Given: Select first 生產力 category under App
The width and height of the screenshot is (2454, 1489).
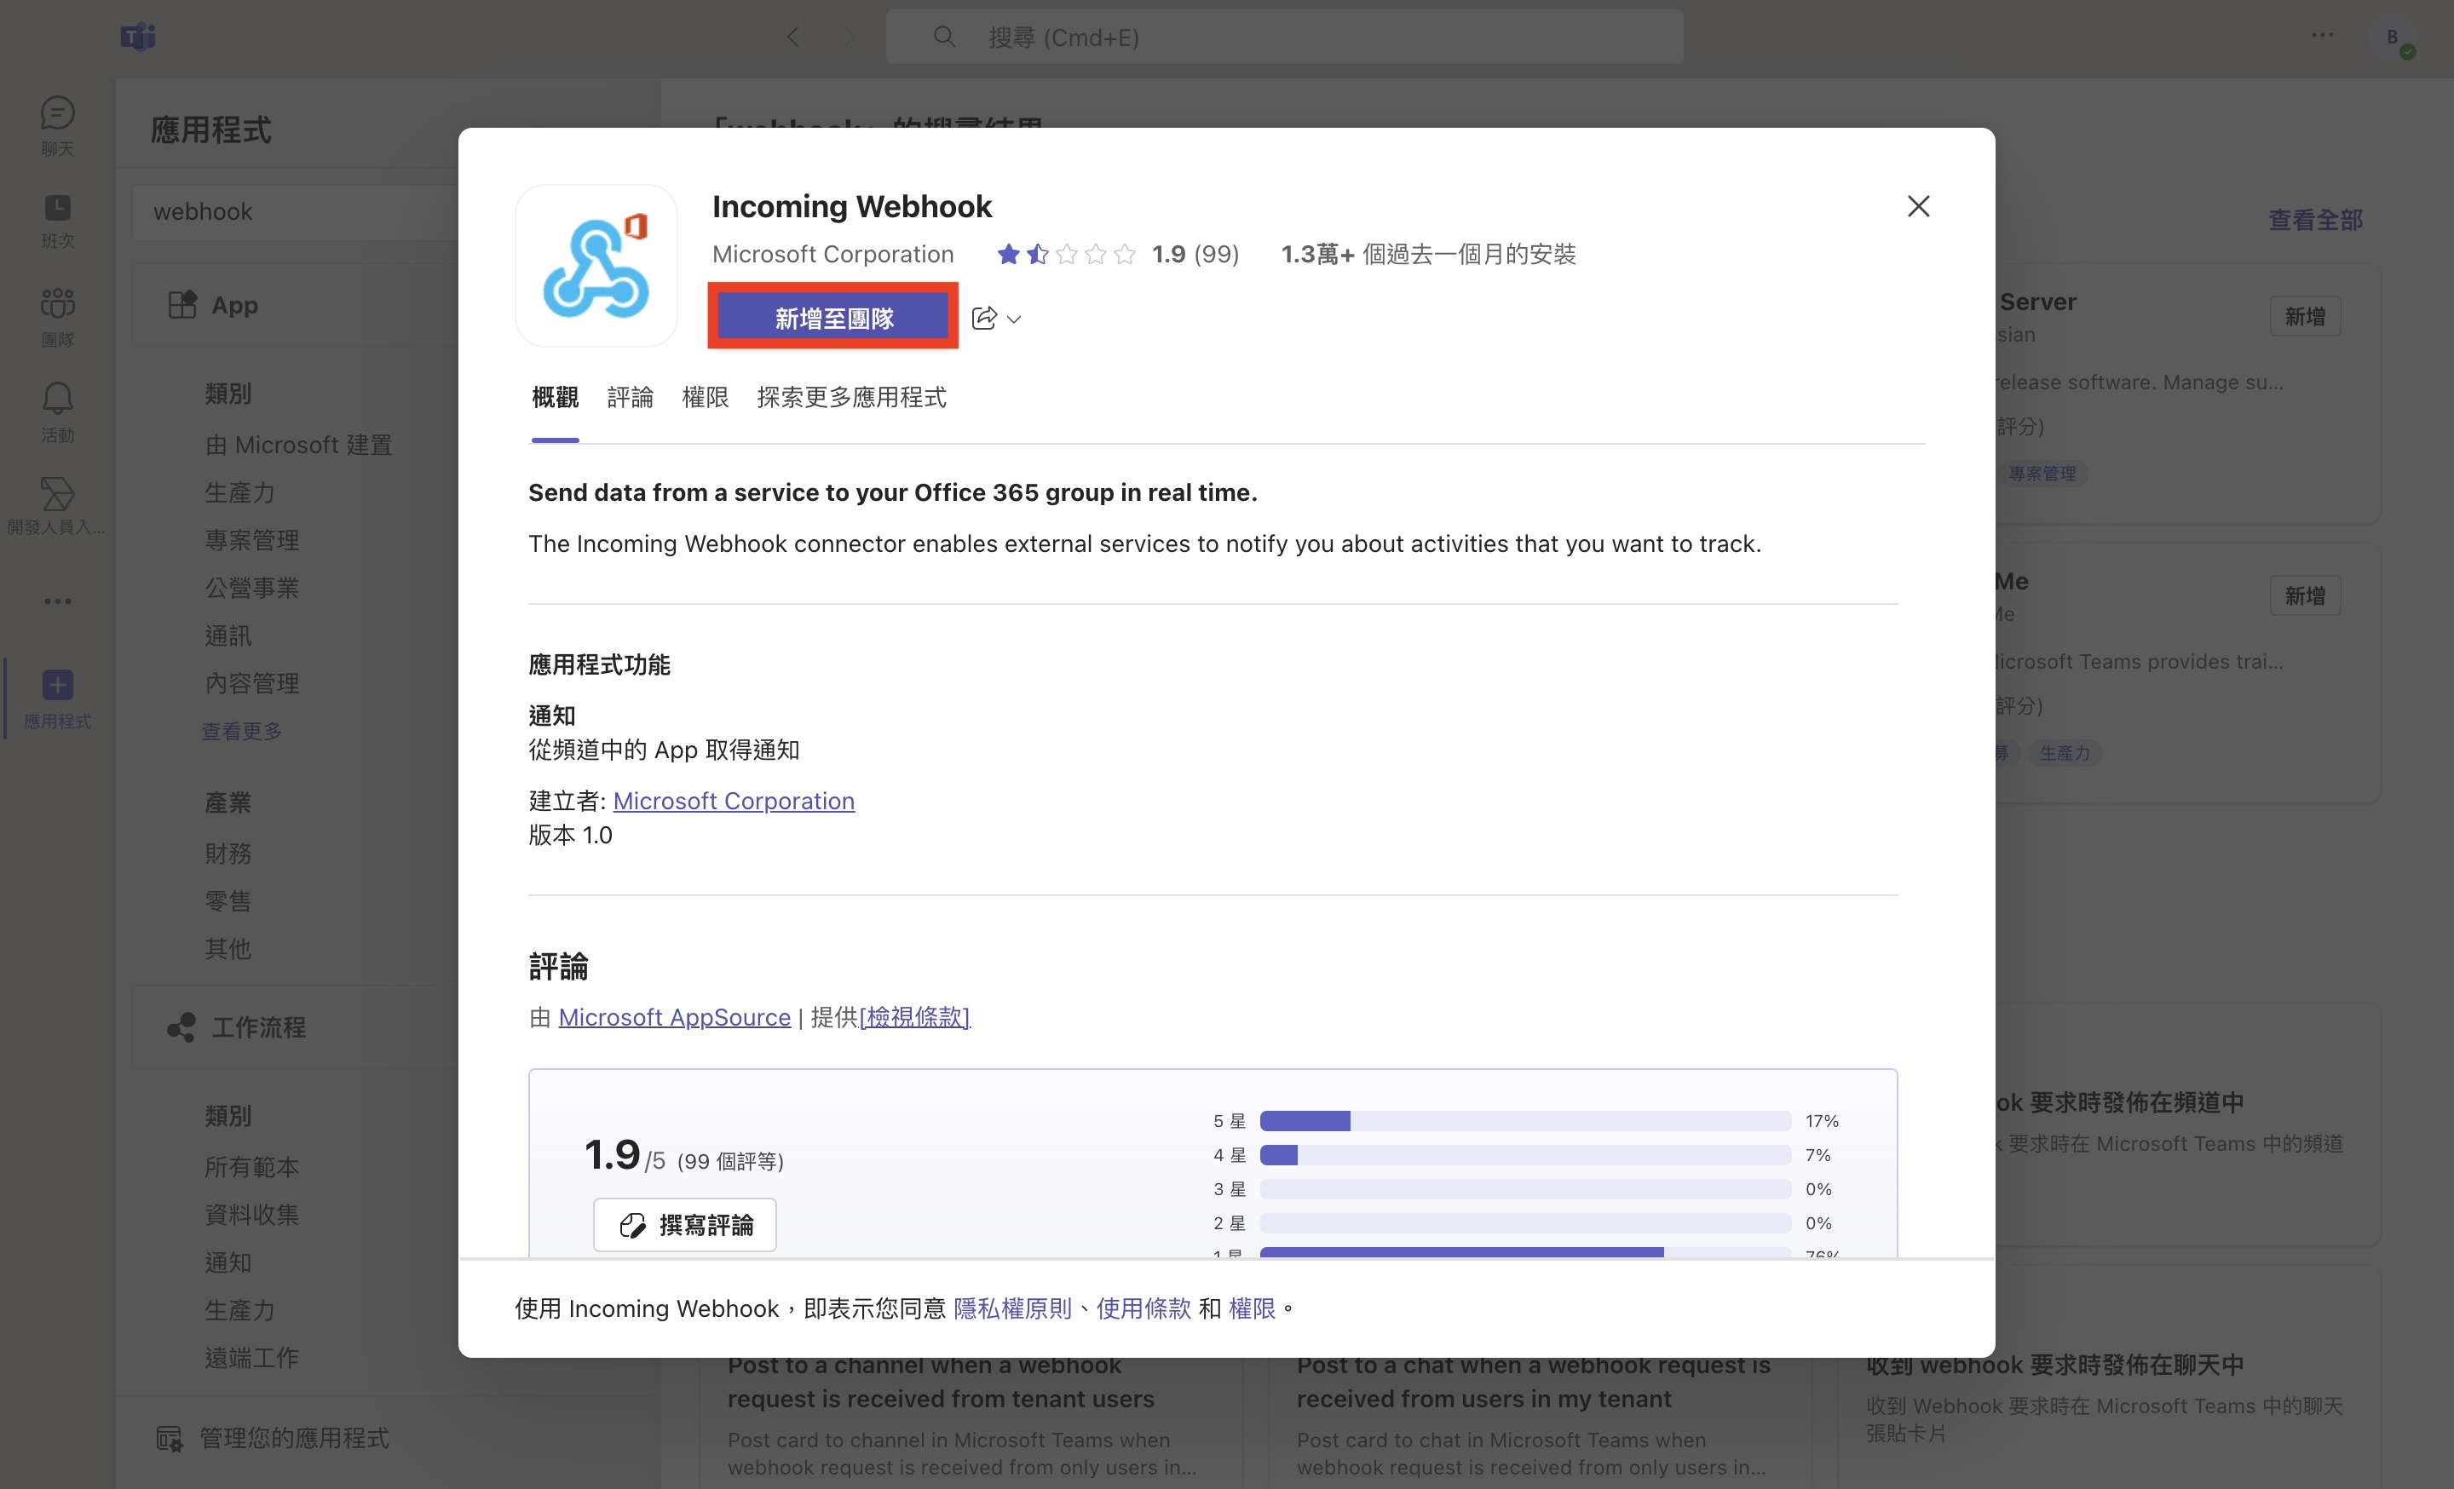Looking at the screenshot, I should (x=240, y=492).
